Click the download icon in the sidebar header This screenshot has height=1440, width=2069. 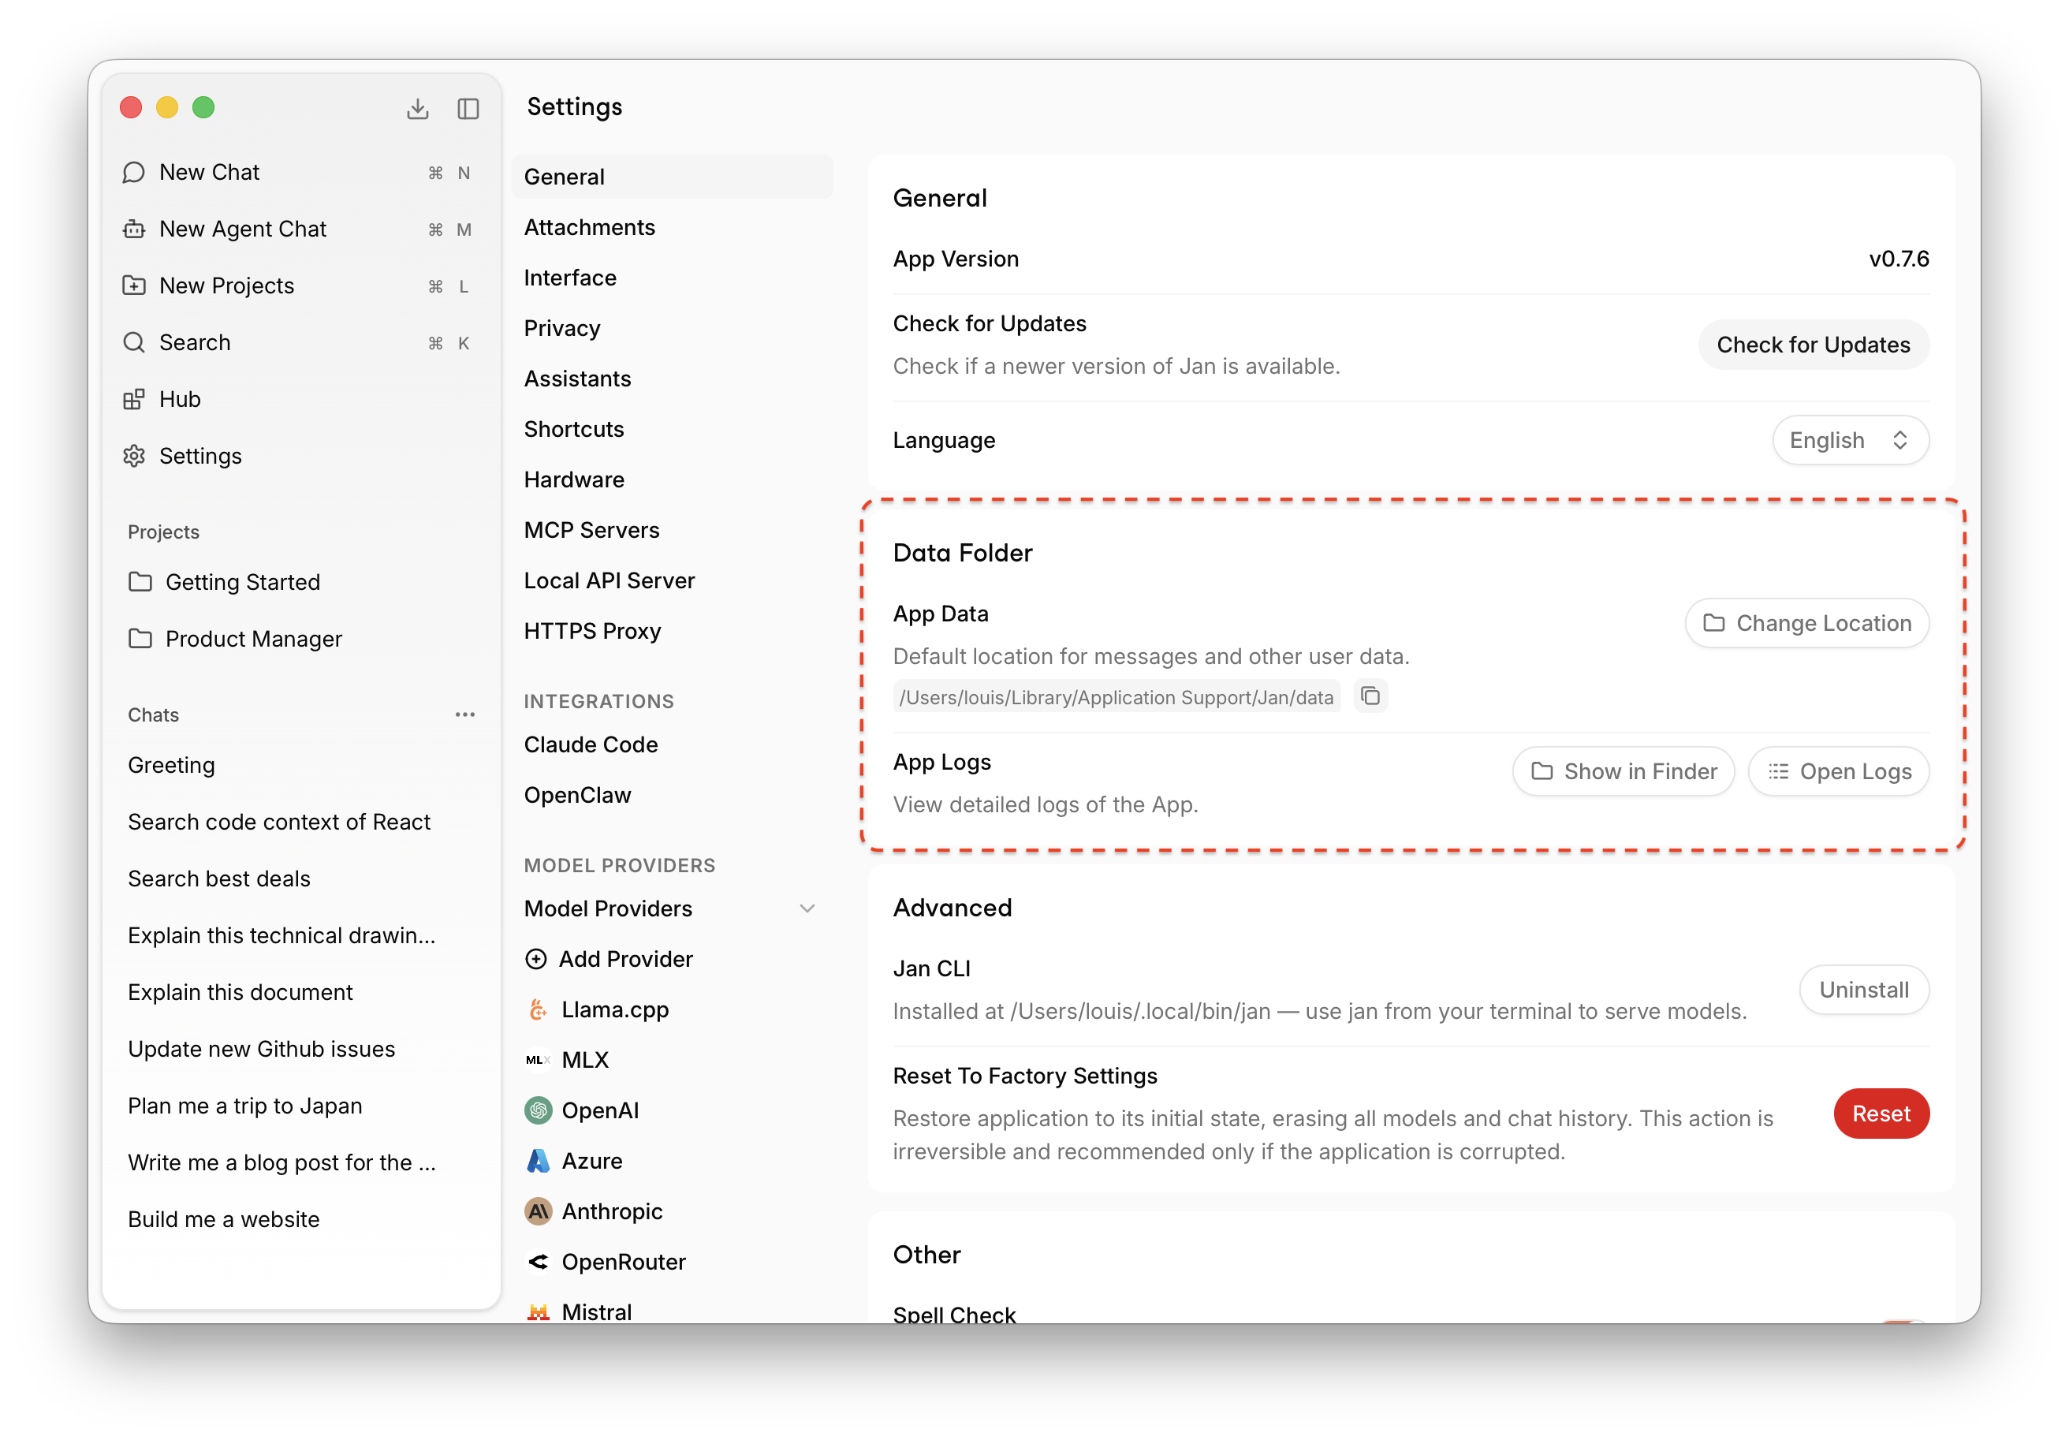[x=418, y=107]
